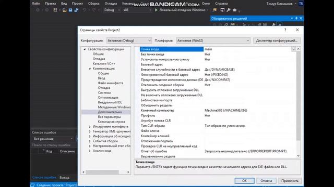Click the tree horizontal scroll right arrow
This screenshot has width=334, height=187.
[x=128, y=172]
